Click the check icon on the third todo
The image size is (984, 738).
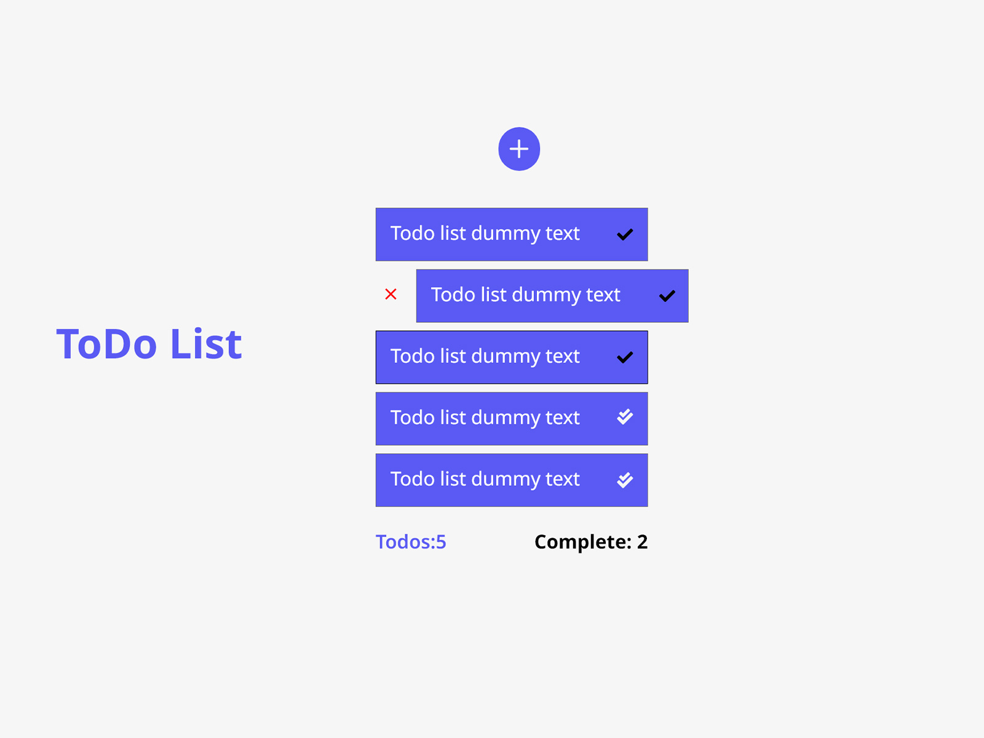[624, 357]
